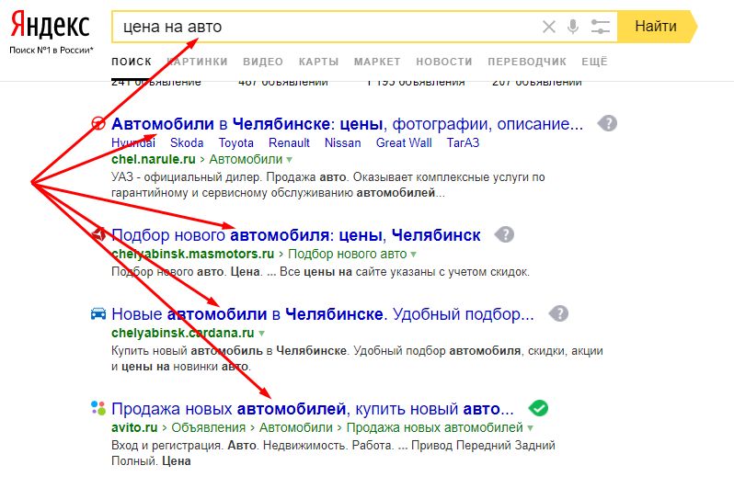734x488 pixels.
Task: Click the Яндекс logo
Action: tap(50, 24)
